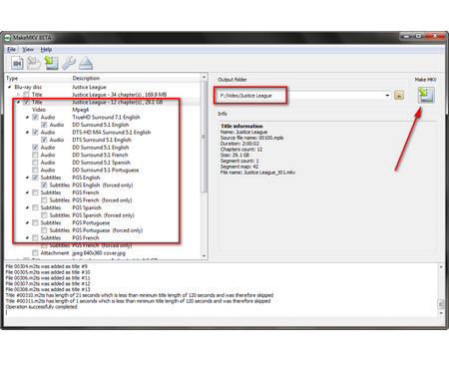This screenshot has height=371, width=449.
Task: Collapse the PGS Portuguese Subtitles node
Action: pos(27,222)
